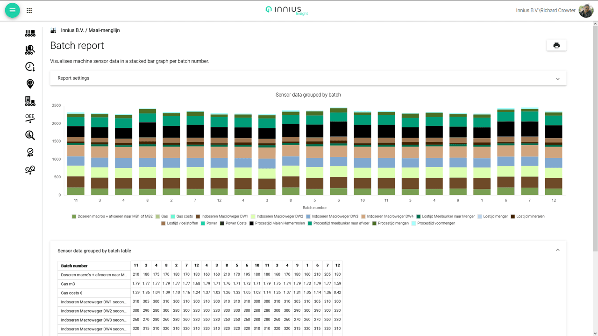
Task: Open the chart magnifier analysis icon
Action: [30, 135]
